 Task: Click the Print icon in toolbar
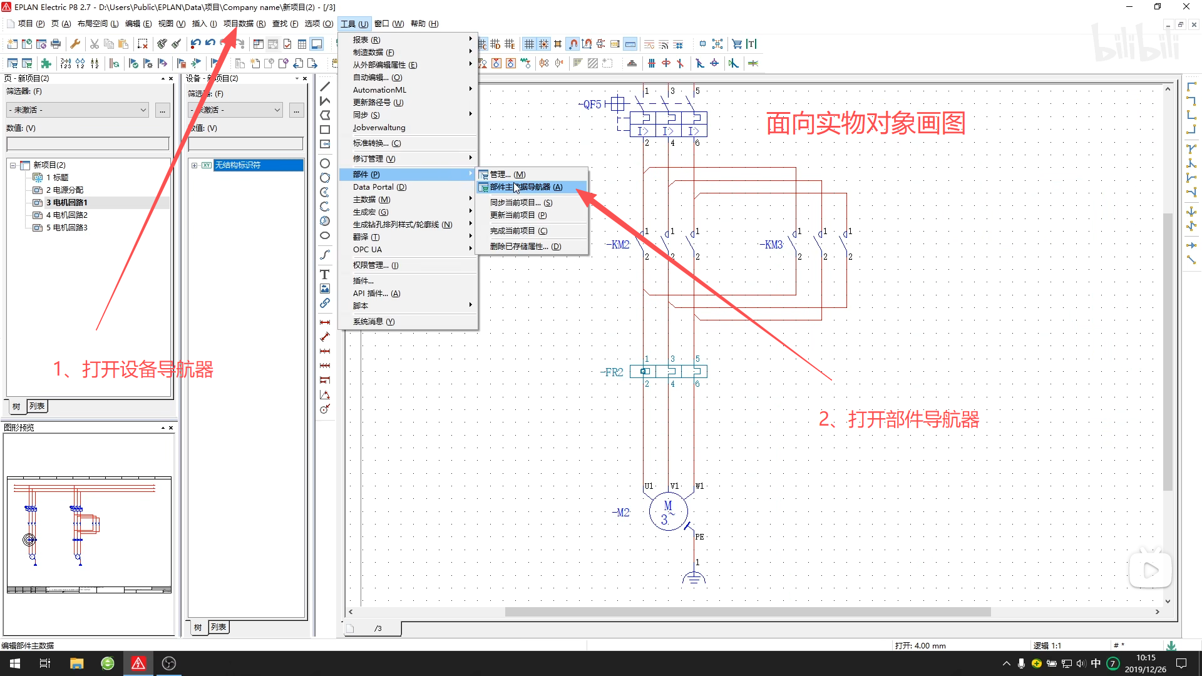pyautogui.click(x=56, y=44)
